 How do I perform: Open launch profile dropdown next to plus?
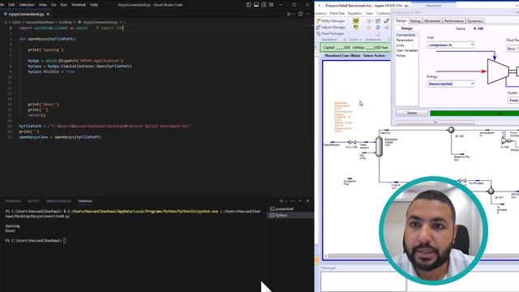pos(286,201)
